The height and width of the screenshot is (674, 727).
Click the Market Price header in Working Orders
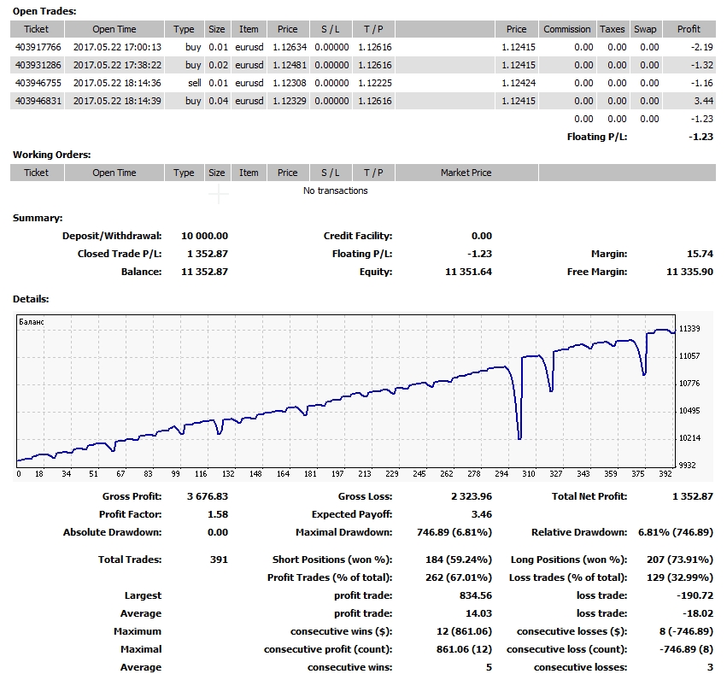tap(466, 173)
